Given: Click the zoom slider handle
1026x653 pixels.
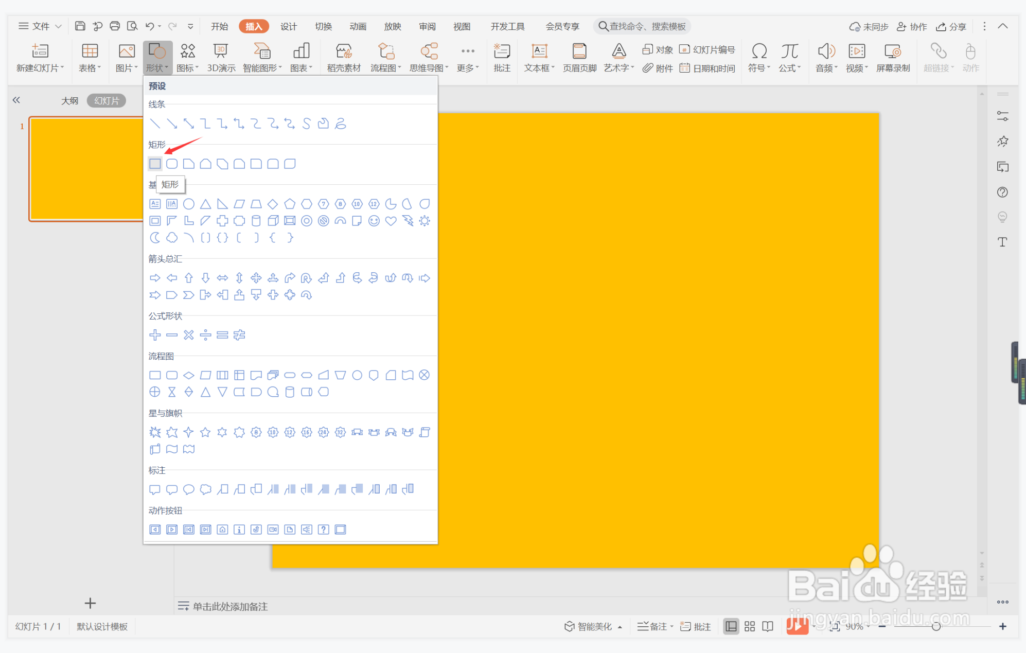Looking at the screenshot, I should (936, 626).
